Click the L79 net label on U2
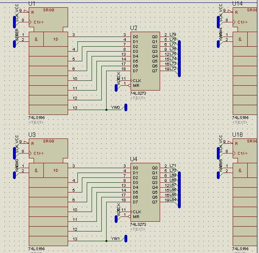259x253 pixels. 173,34
